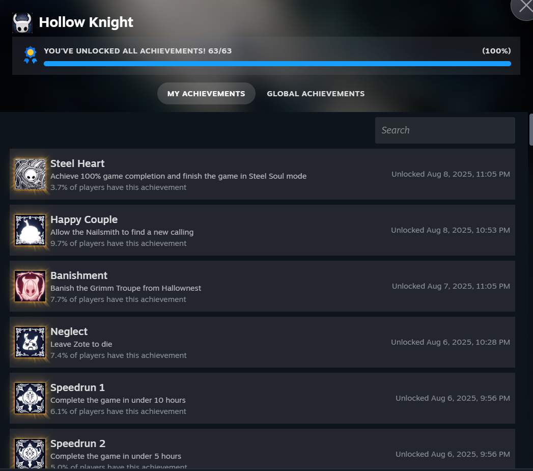Image resolution: width=533 pixels, height=471 pixels.
Task: Select the Speedrun 2 achievement icon
Action: [x=30, y=453]
